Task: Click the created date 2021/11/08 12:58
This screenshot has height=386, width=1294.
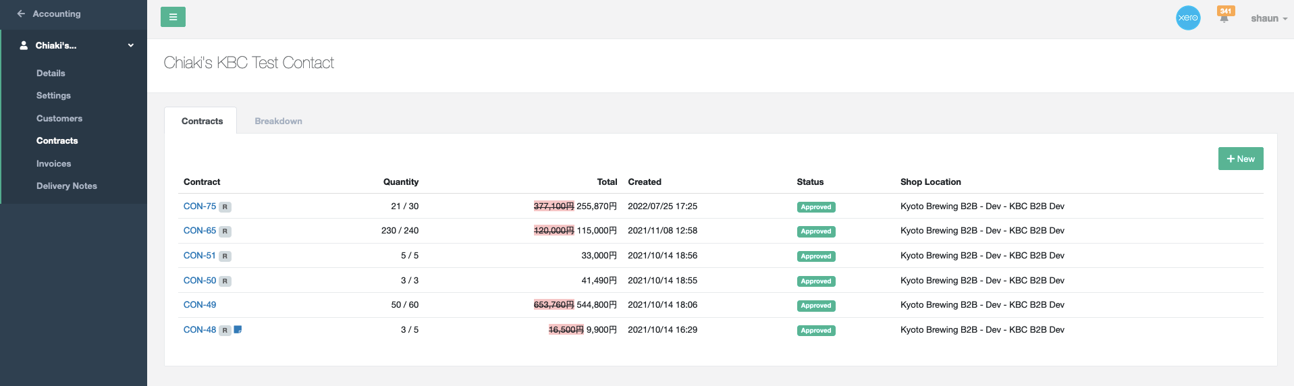Action: pos(662,230)
